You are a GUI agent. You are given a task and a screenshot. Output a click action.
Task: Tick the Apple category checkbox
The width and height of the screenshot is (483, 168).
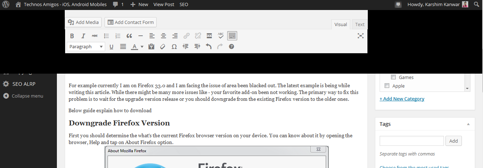tap(386, 86)
